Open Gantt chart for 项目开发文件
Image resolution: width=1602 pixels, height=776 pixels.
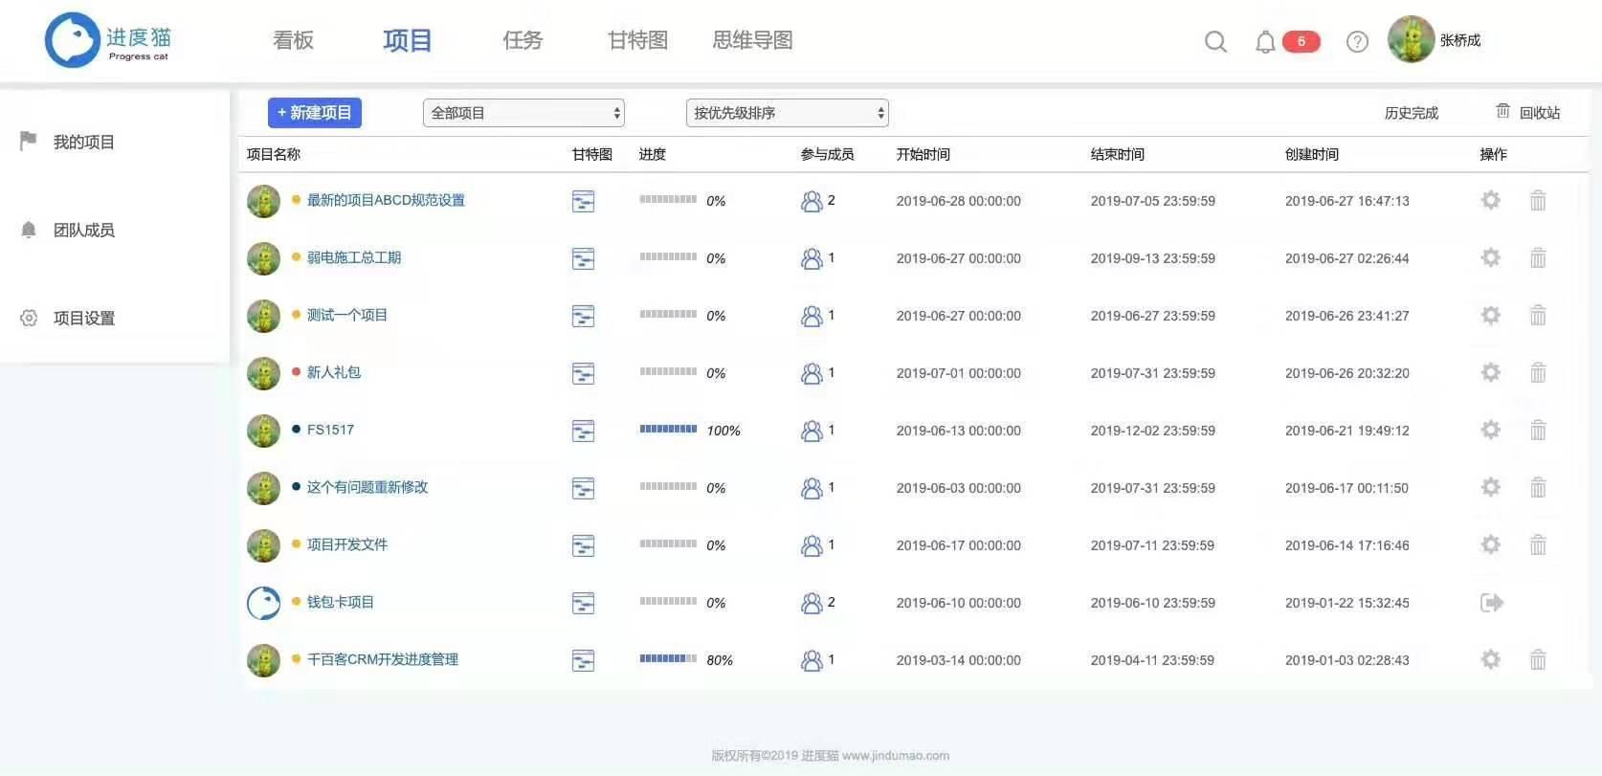(x=583, y=545)
